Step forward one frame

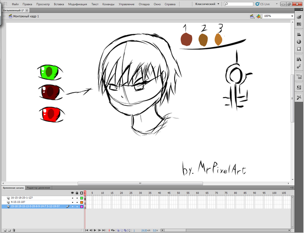point(99,230)
